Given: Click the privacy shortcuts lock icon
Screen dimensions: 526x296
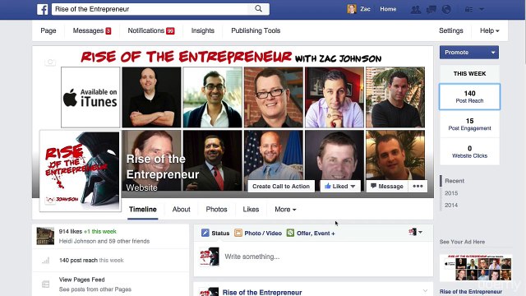Looking at the screenshot, I should click(468, 9).
